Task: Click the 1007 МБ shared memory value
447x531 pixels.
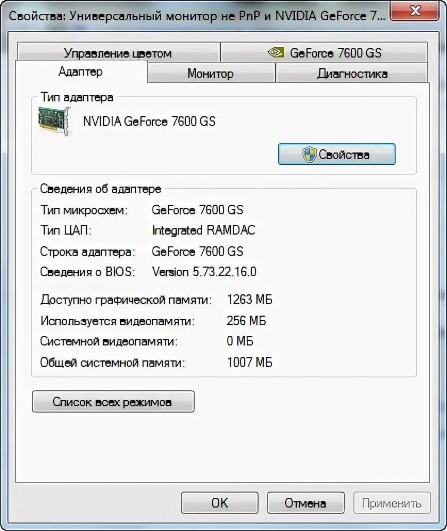Action: pos(250,363)
